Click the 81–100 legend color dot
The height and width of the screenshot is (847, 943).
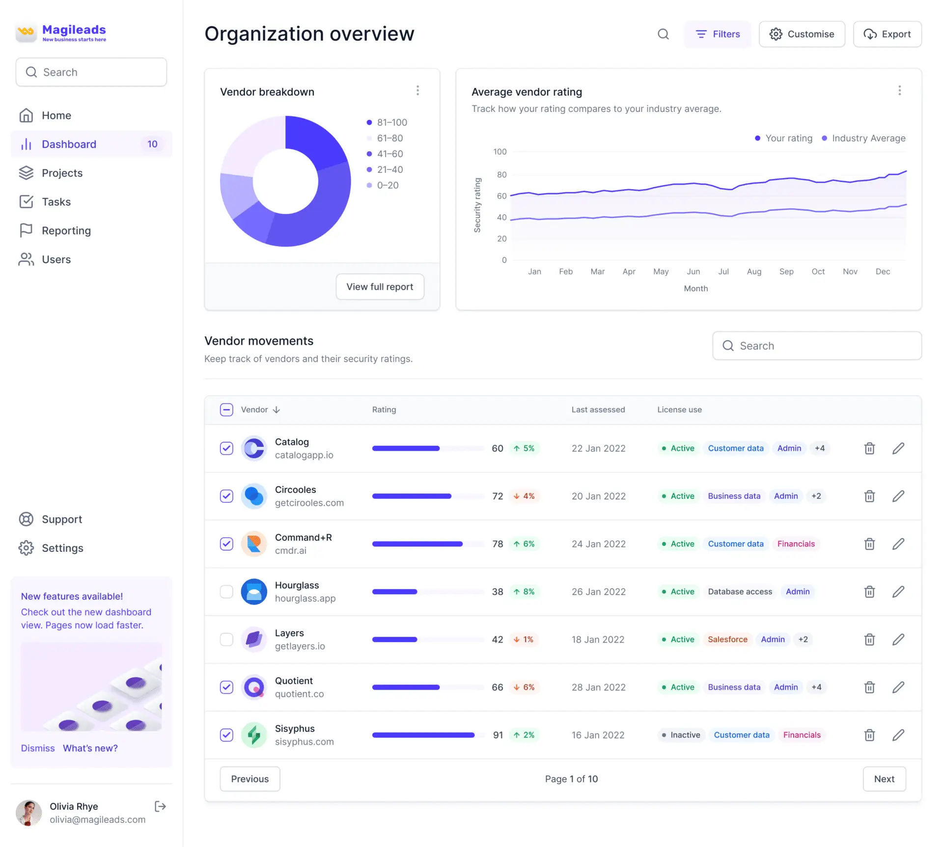coord(369,122)
